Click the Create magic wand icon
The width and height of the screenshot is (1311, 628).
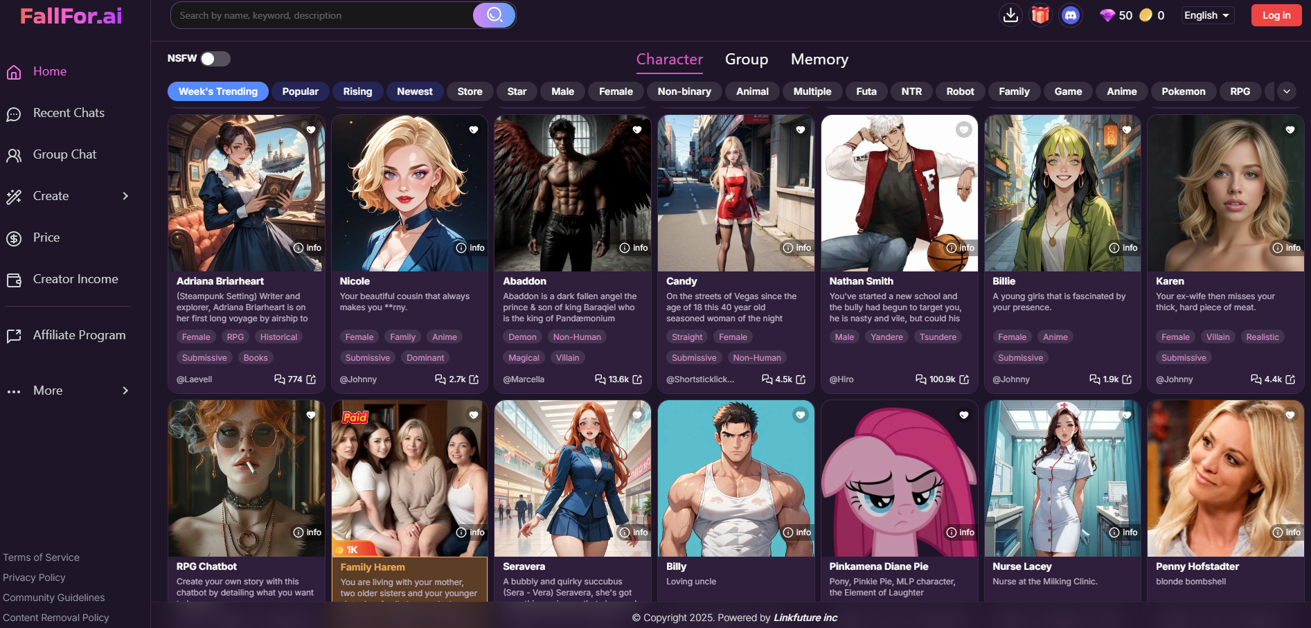(14, 197)
